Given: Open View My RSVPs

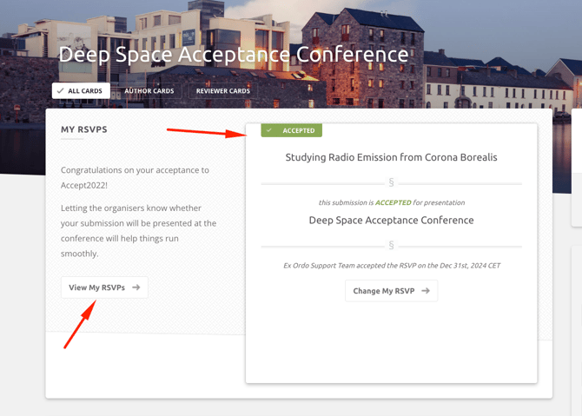Looking at the screenshot, I should 104,287.
